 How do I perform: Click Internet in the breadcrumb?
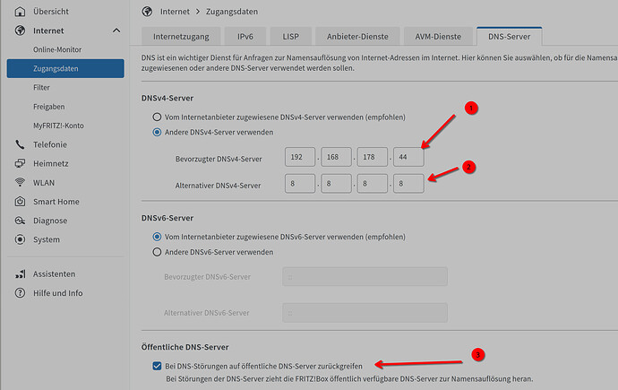pos(175,12)
